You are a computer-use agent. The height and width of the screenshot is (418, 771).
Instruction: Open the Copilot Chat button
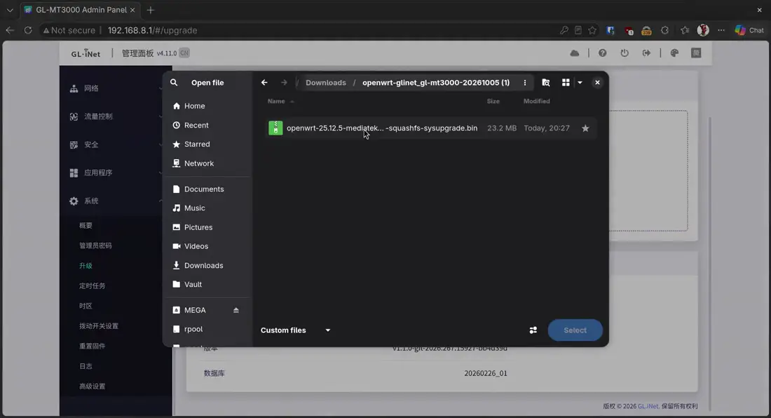749,30
